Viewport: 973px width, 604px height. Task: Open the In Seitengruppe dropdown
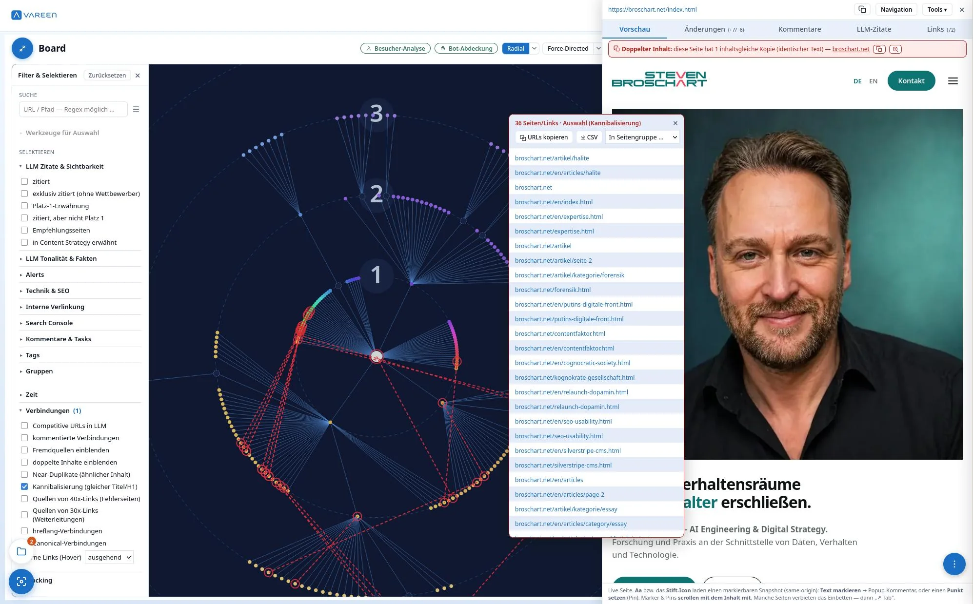click(x=642, y=137)
